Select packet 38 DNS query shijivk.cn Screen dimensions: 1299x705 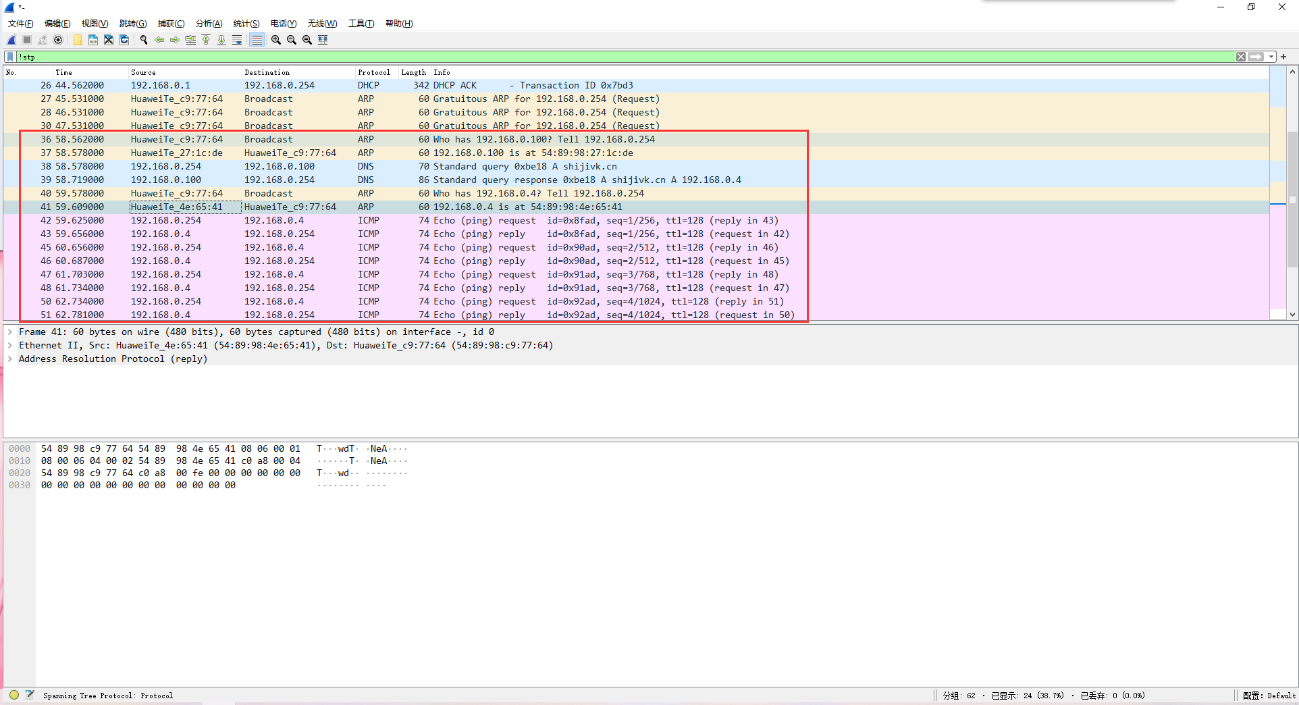pyautogui.click(x=636, y=166)
